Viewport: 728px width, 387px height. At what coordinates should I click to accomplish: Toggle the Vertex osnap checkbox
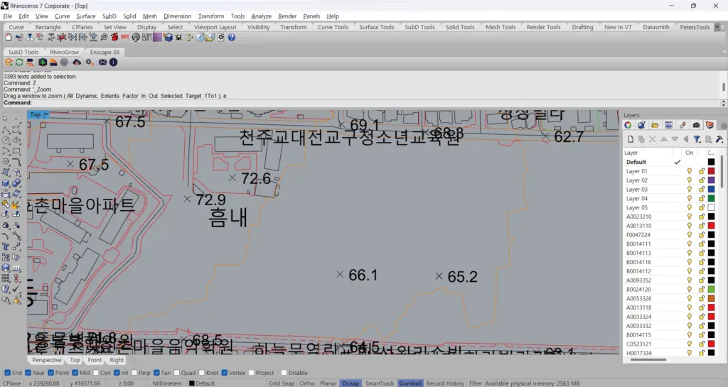pyautogui.click(x=225, y=373)
